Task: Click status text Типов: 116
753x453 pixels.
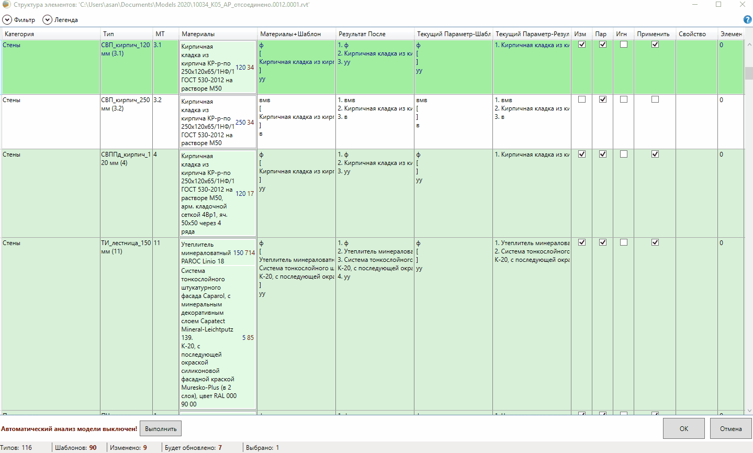Action: click(16, 448)
